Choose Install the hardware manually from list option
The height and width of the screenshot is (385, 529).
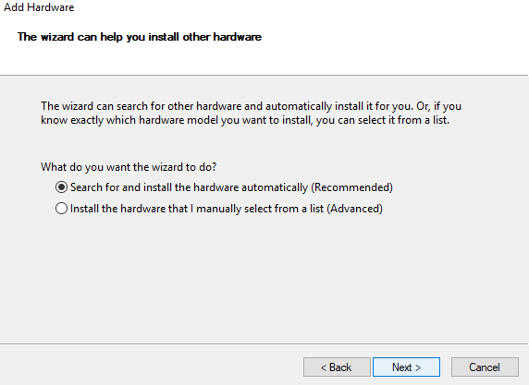[x=219, y=209]
